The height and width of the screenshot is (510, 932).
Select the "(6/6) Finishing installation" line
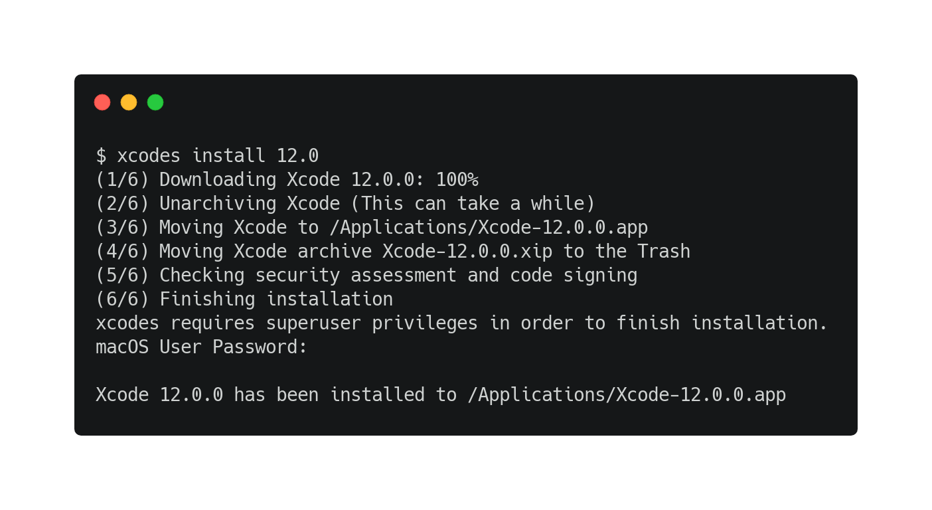point(244,299)
